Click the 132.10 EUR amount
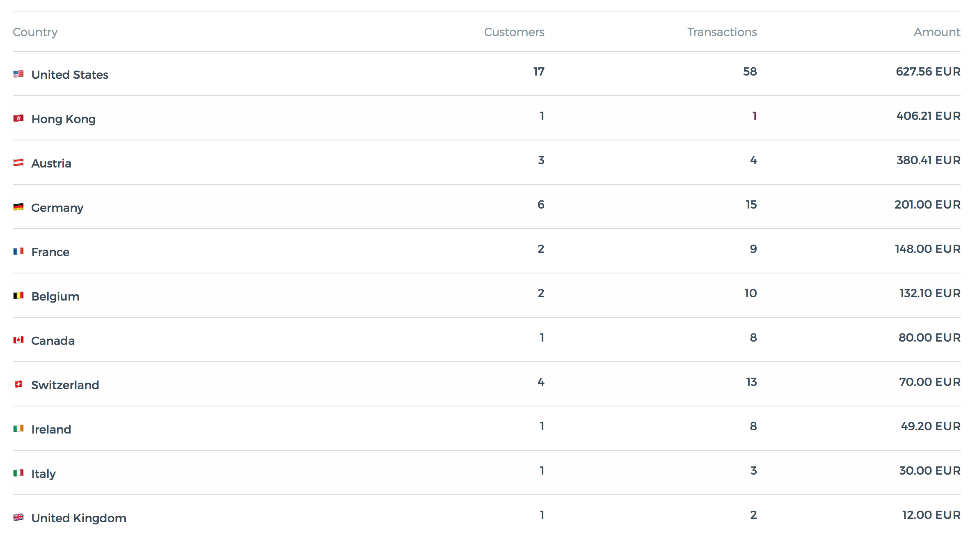The width and height of the screenshot is (977, 544). (930, 293)
